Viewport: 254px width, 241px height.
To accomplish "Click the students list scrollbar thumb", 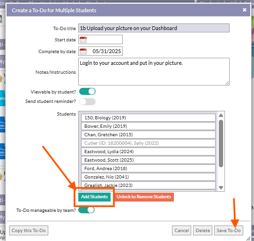I will [x=221, y=143].
